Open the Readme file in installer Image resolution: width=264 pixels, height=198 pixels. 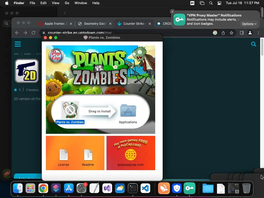pyautogui.click(x=88, y=155)
